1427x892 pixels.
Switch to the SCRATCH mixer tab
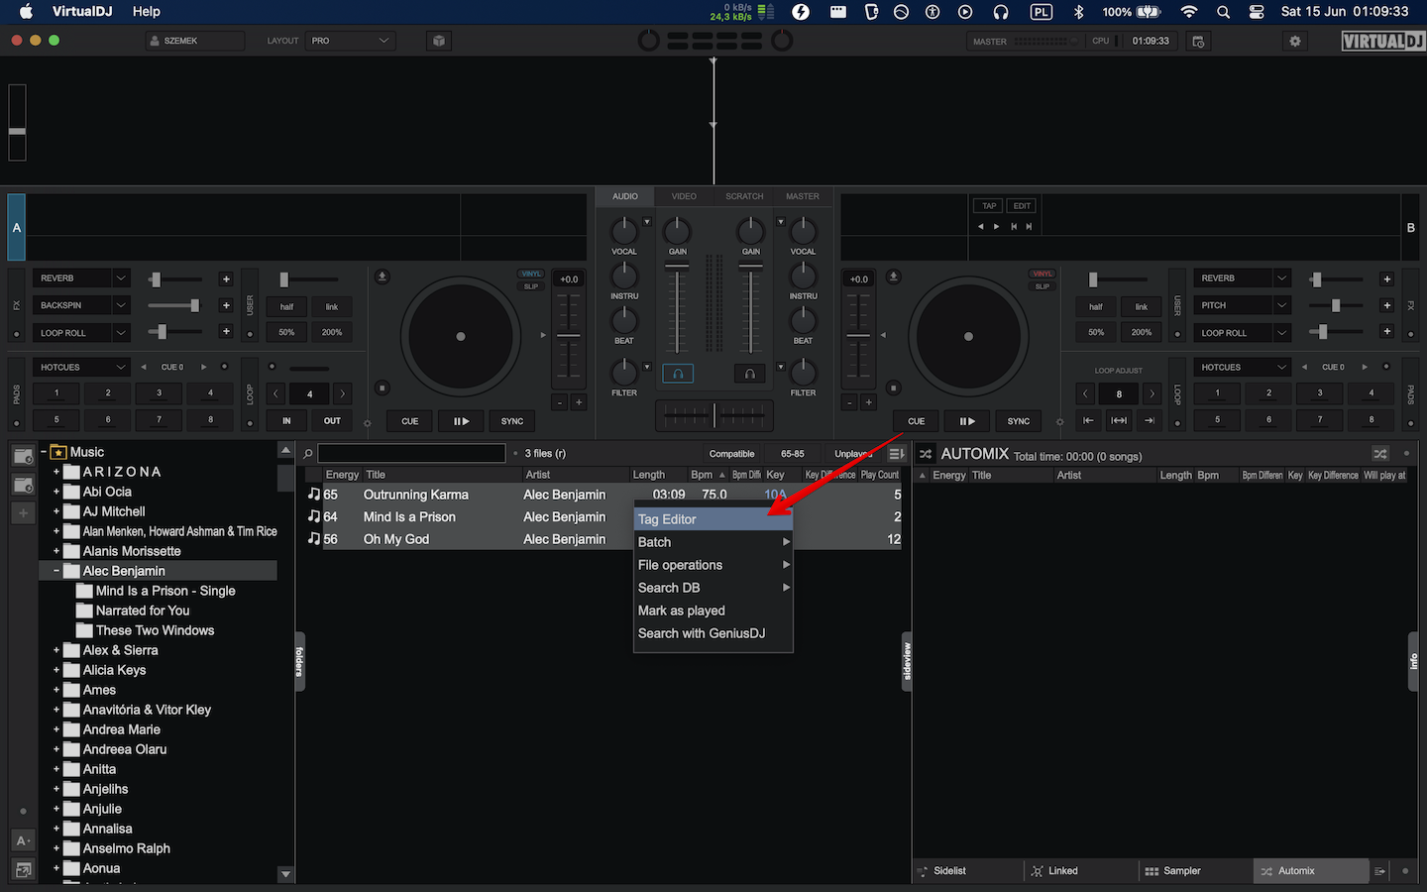tap(744, 196)
